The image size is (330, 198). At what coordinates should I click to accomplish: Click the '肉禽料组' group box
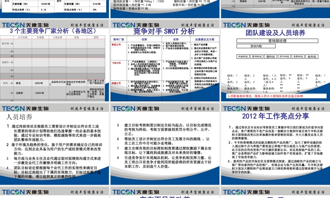click(243, 57)
